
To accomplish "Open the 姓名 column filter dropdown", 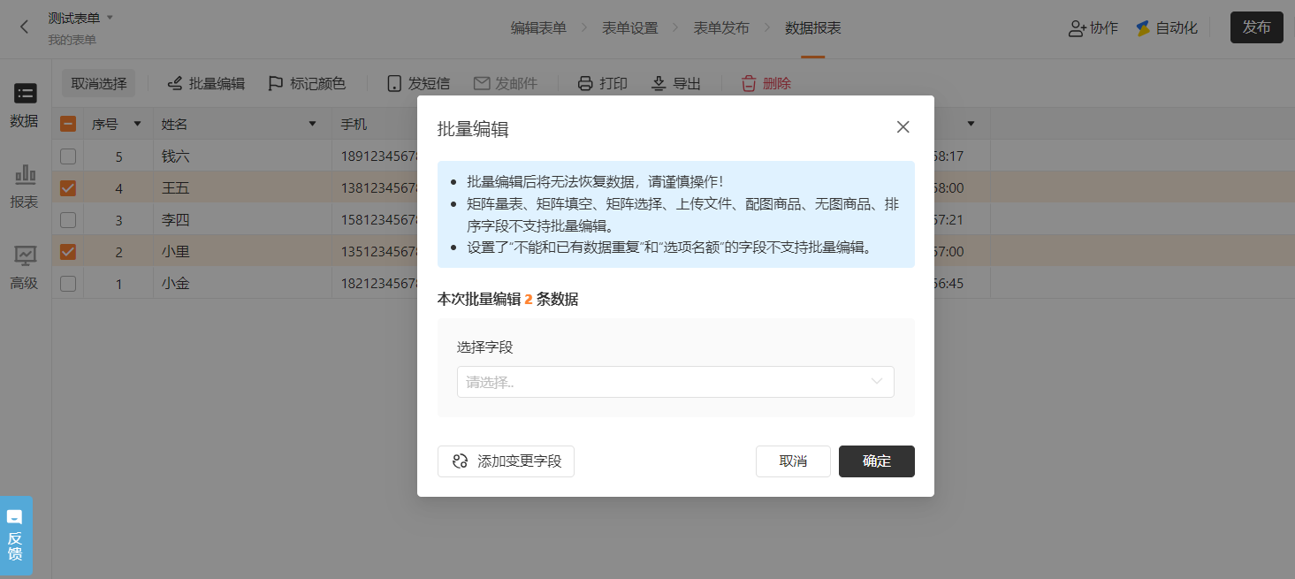I will tap(312, 124).
